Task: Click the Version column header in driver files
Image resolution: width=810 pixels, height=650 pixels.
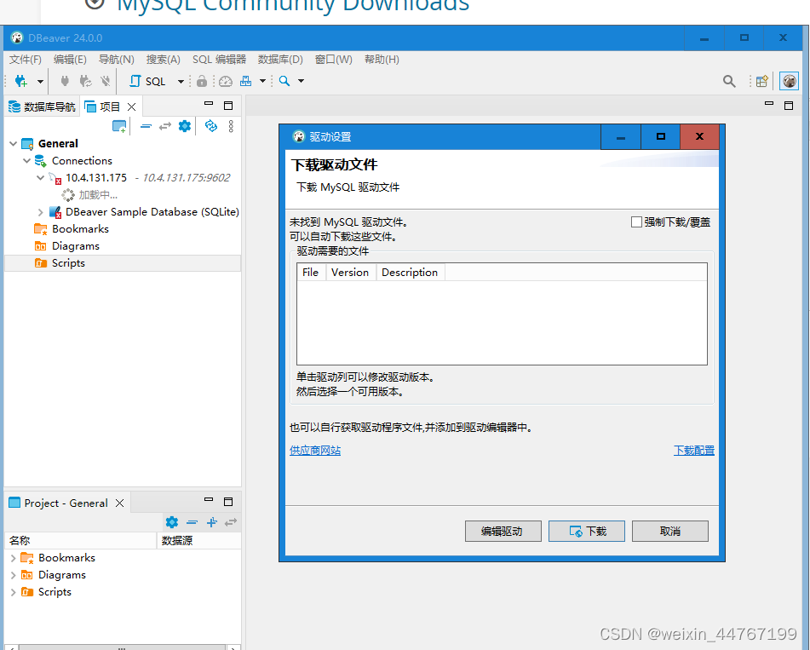Action: (x=350, y=273)
